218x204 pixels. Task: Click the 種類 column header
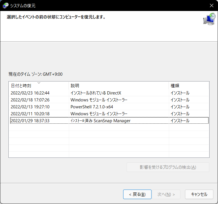189,86
